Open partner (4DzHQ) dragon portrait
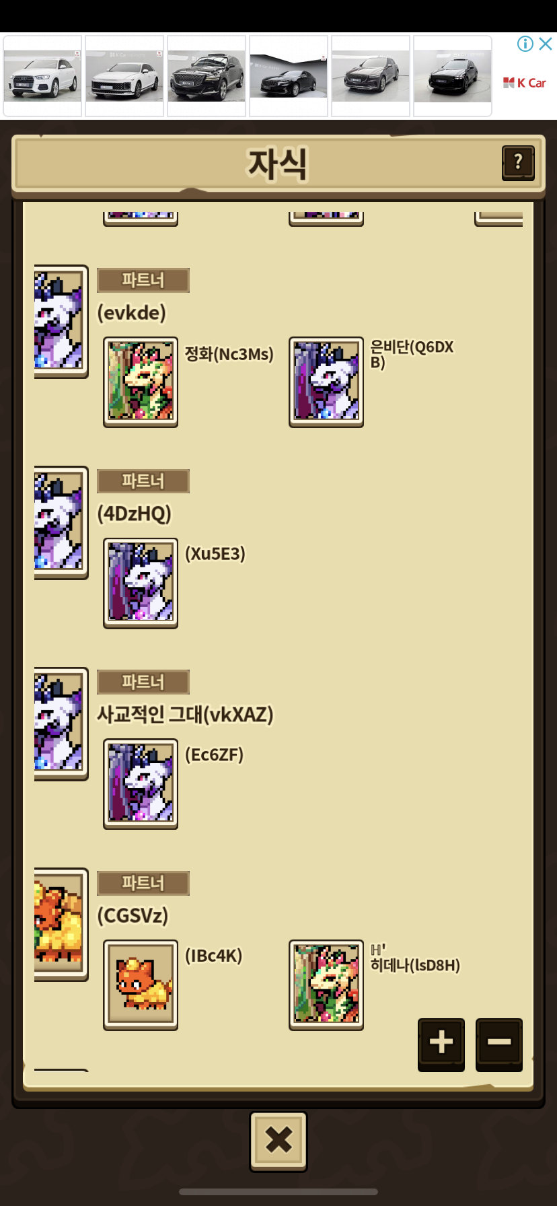This screenshot has height=1206, width=557. (61, 522)
